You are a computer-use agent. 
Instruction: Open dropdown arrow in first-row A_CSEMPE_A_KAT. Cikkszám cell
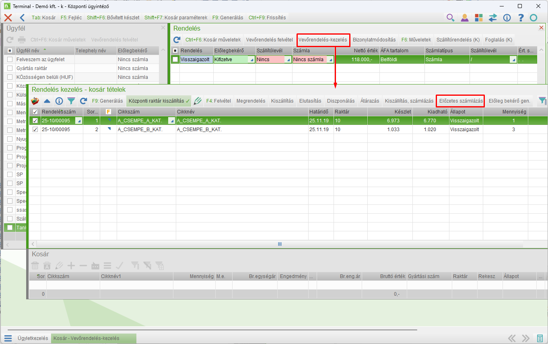[172, 121]
